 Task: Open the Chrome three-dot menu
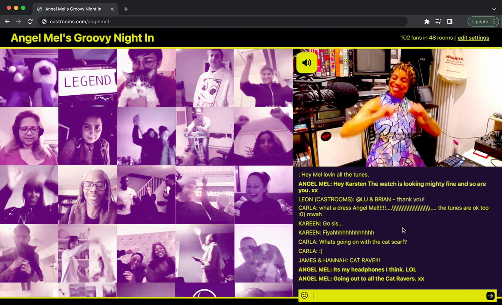pyautogui.click(x=494, y=22)
